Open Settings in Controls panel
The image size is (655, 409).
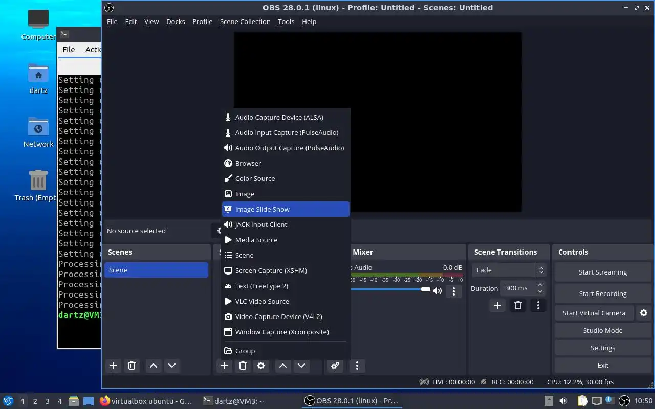603,348
